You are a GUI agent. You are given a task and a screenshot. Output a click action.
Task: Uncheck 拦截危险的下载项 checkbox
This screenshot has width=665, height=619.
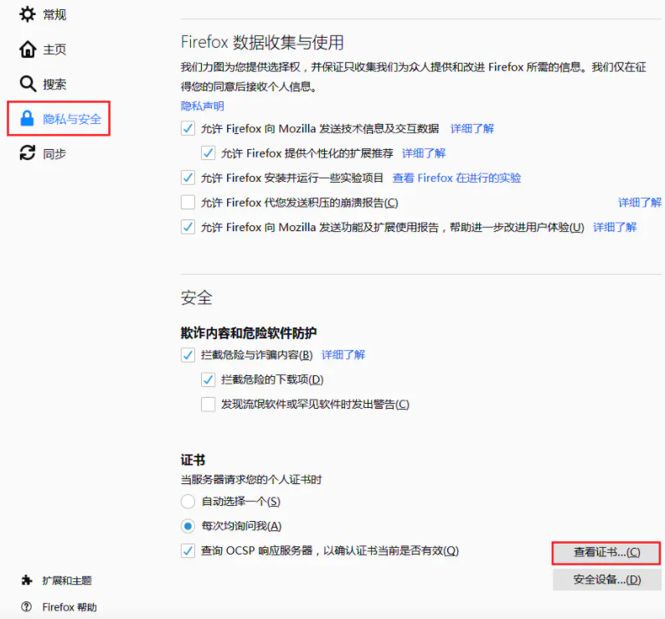coord(208,379)
